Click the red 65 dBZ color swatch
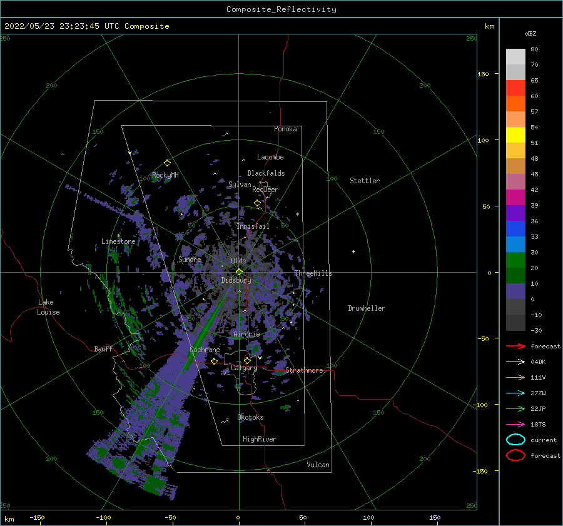 515,88
